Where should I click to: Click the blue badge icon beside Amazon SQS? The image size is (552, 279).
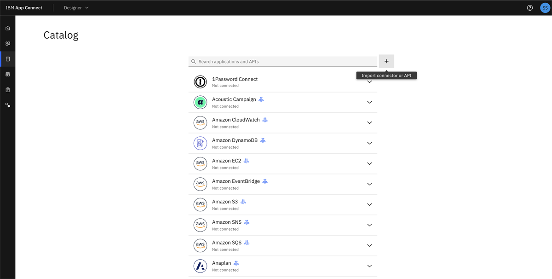tap(247, 243)
